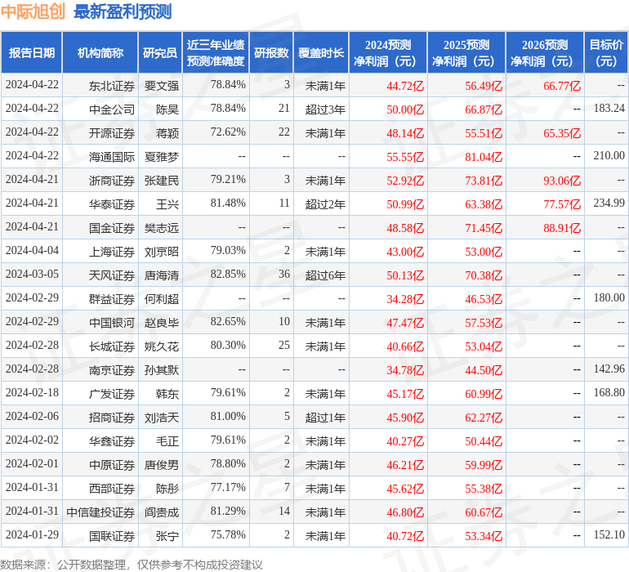Screen dimensions: 629x572
Task: Click the 近三年业绩预测准确度 header
Action: click(x=216, y=53)
